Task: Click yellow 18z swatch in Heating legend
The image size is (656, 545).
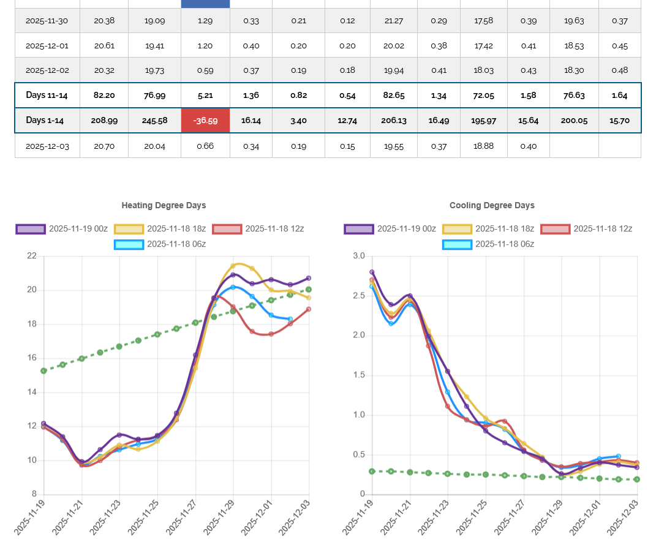Action: 129,229
